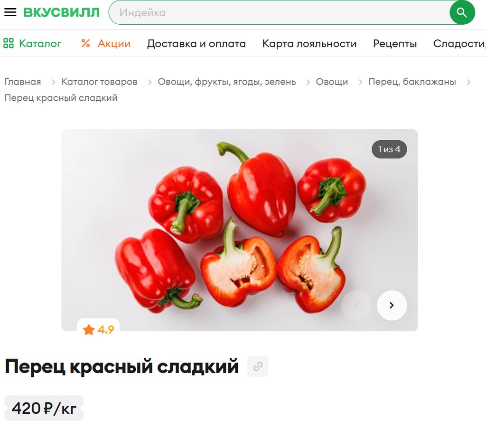Show next product photo arrow
This screenshot has width=486, height=422.
point(392,305)
